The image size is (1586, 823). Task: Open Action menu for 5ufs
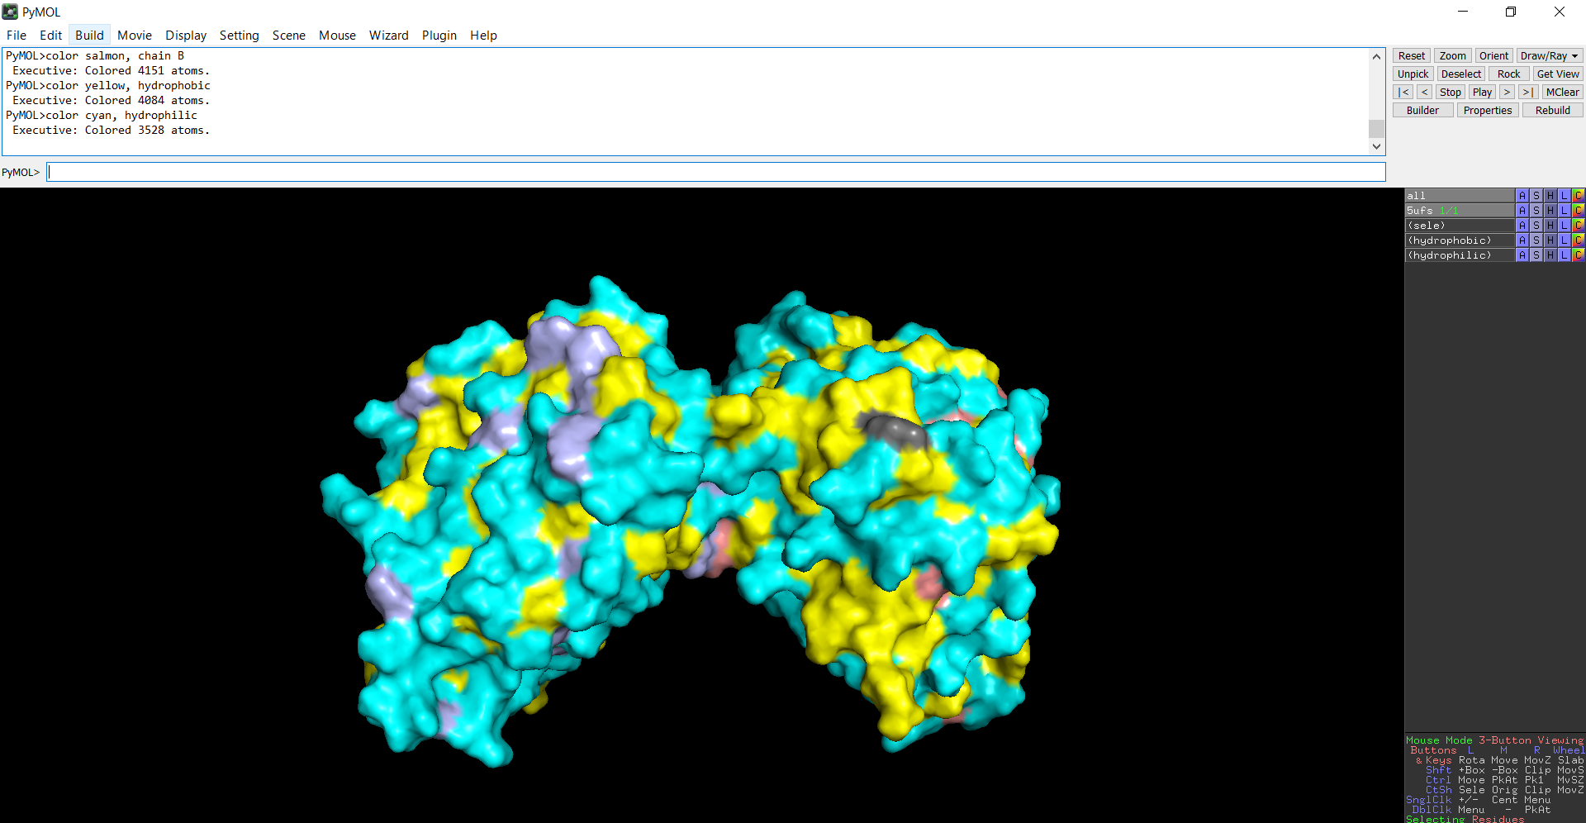1522,211
